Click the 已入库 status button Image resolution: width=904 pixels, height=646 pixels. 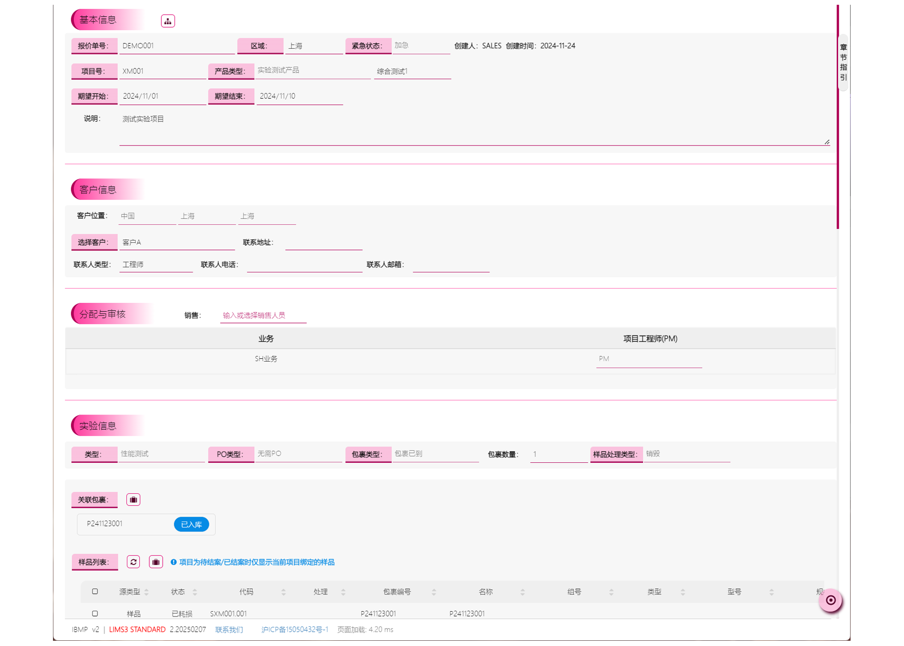tap(191, 524)
